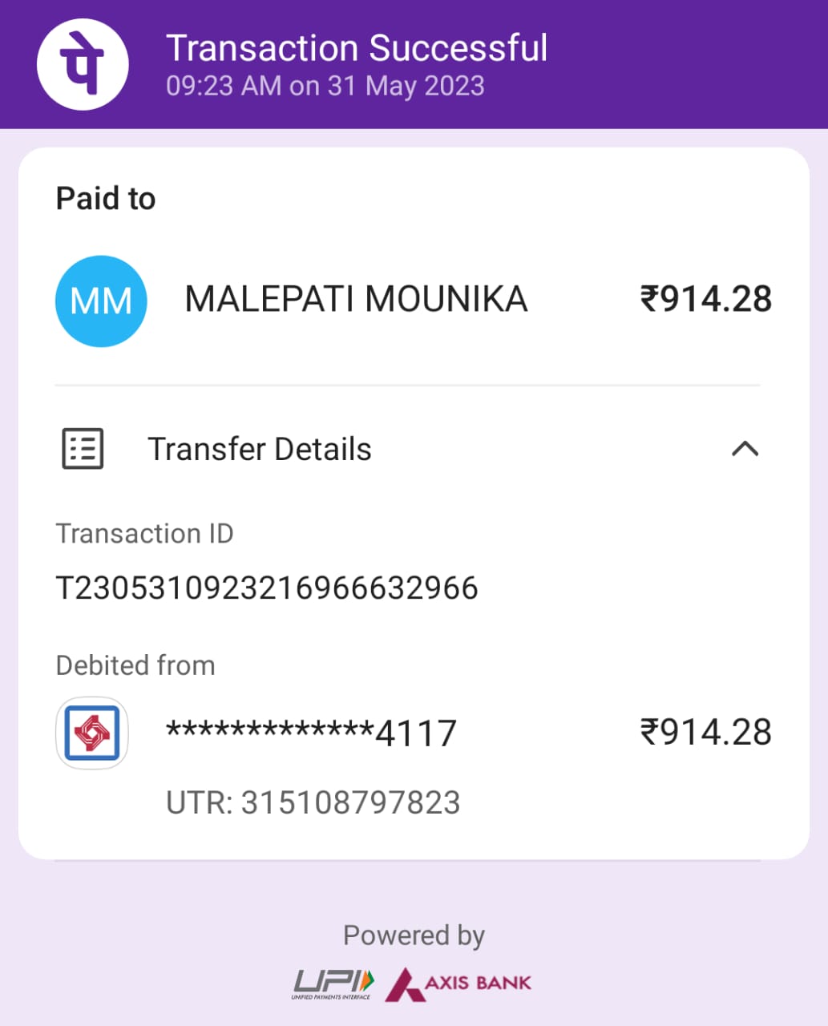Click the 09:23 AM on 31 May 2023 timestamp

[325, 86]
